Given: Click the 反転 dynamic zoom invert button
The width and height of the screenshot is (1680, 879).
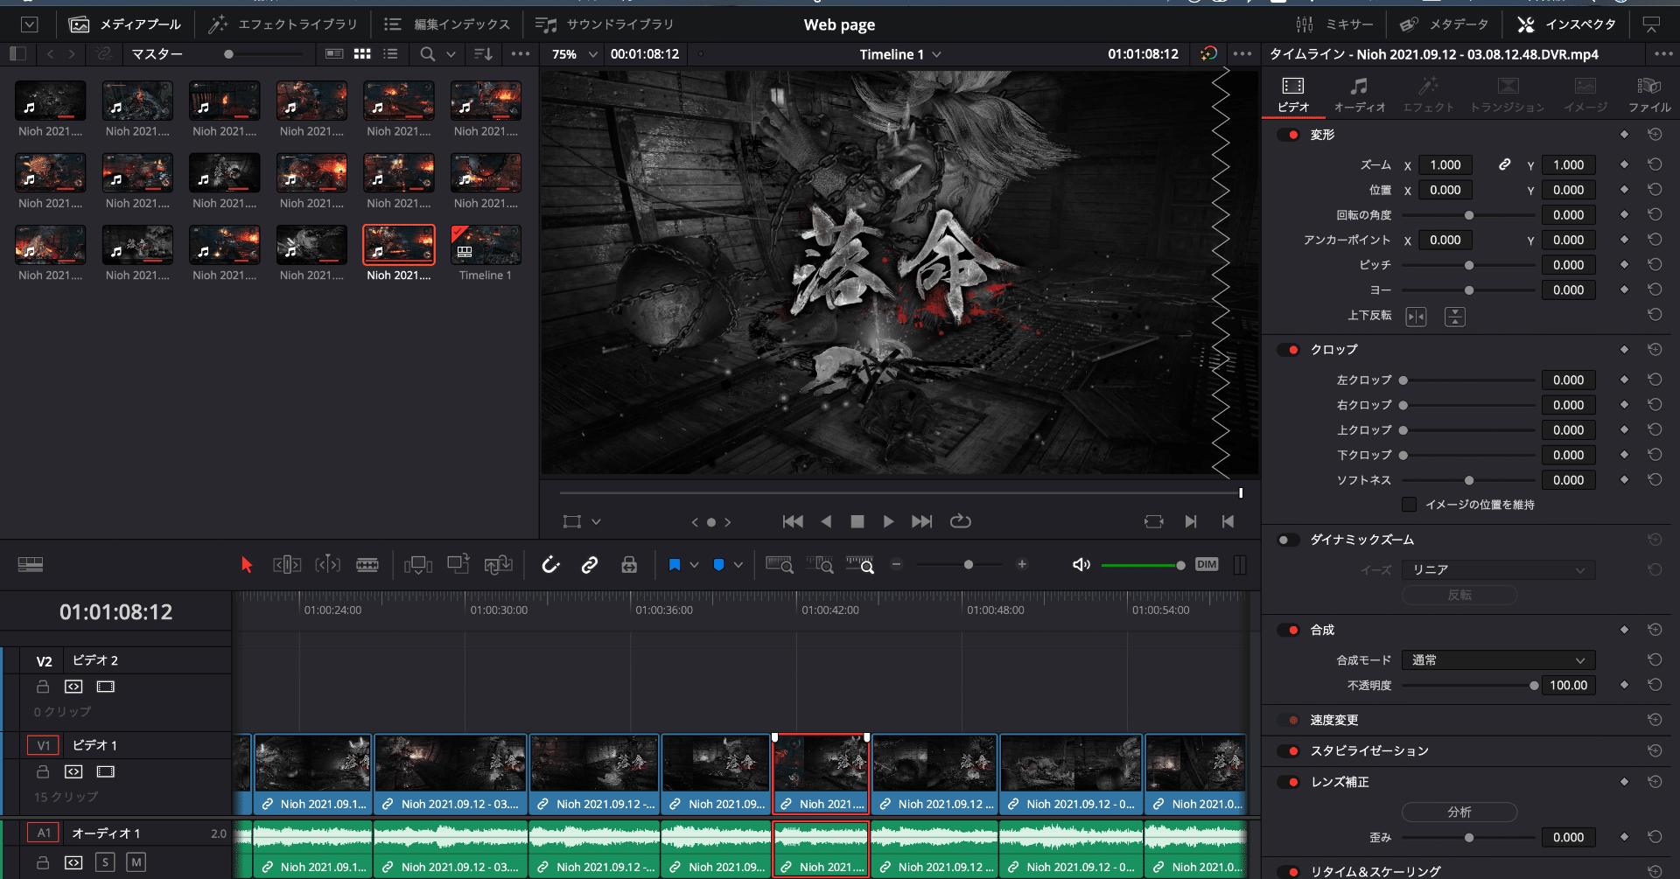Looking at the screenshot, I should click(1459, 595).
